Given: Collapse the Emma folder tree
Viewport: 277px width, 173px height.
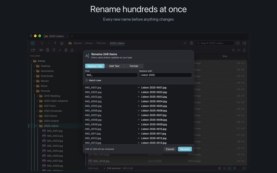Looking at the screenshot, I should click(x=31, y=61).
